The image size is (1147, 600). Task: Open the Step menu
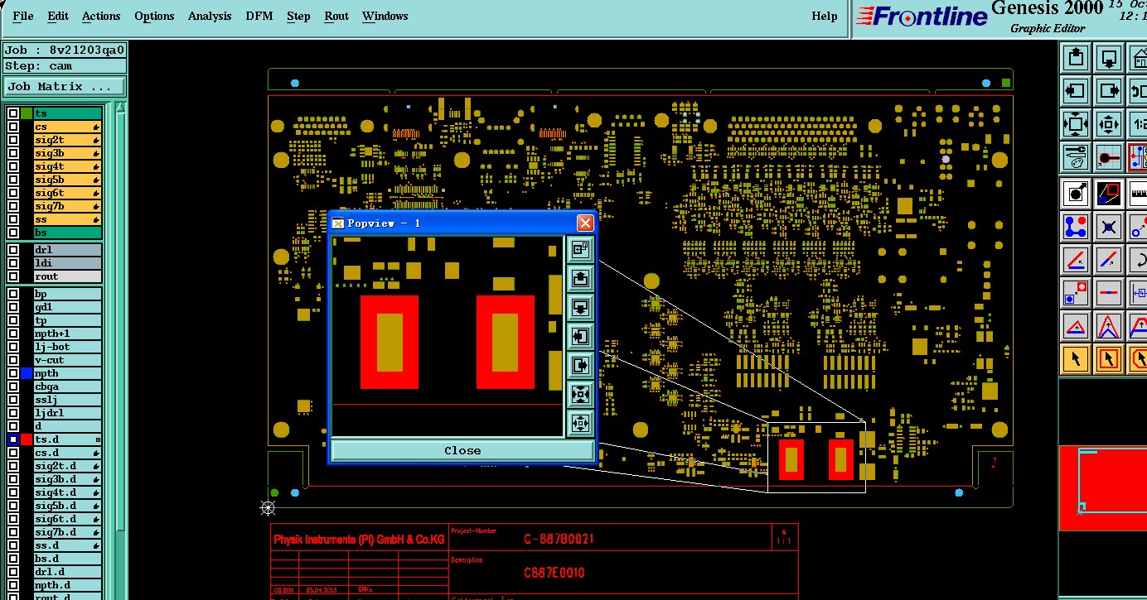pyautogui.click(x=298, y=16)
